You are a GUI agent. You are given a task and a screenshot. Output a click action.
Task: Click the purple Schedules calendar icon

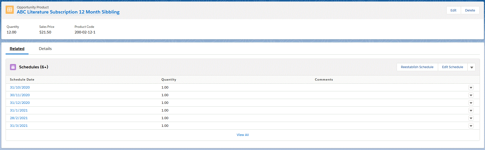(x=13, y=67)
